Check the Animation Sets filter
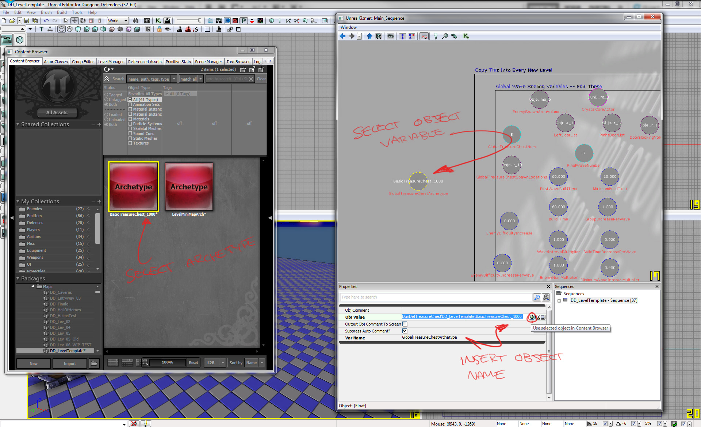The height and width of the screenshot is (427, 701). [x=130, y=104]
